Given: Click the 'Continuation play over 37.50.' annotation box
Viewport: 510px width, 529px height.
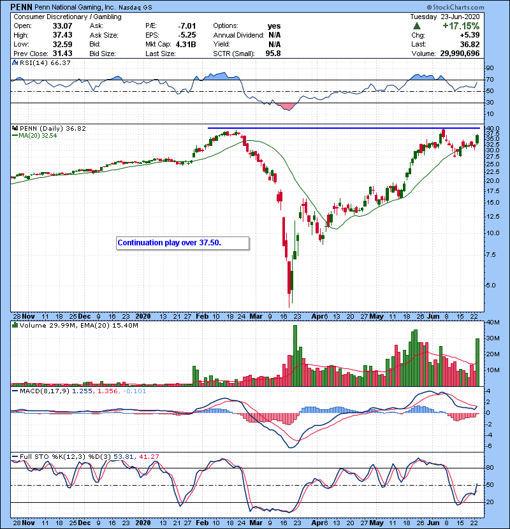Looking at the screenshot, I should pyautogui.click(x=182, y=243).
